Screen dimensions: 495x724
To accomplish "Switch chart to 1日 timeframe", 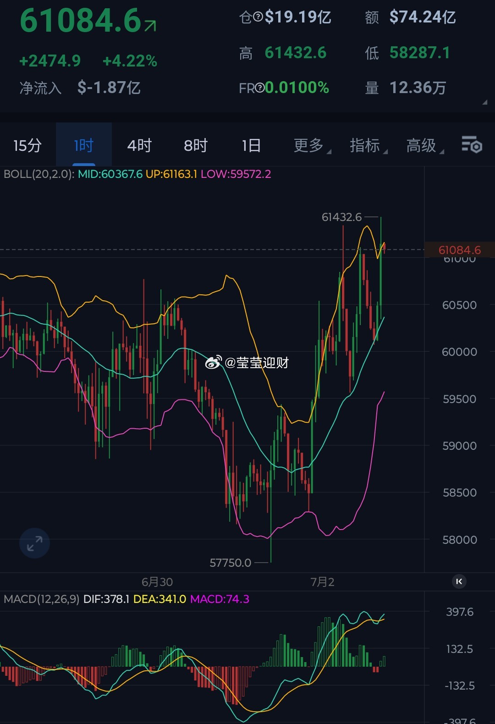I will [x=252, y=145].
